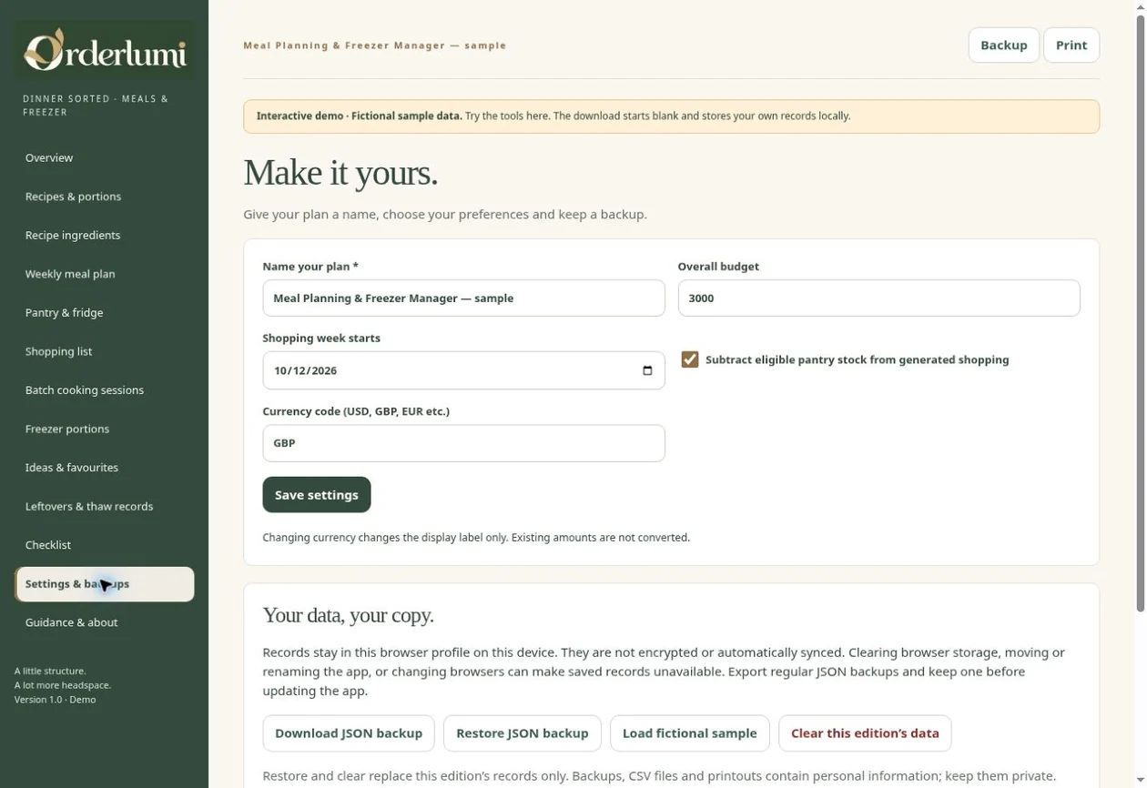
Task: Click the page vertical scrollbar
Action: click(x=1140, y=314)
